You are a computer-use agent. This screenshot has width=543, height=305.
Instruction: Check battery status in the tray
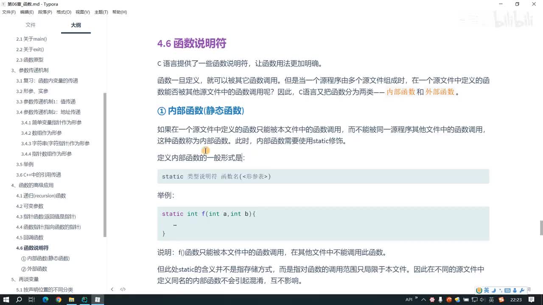tap(466, 299)
